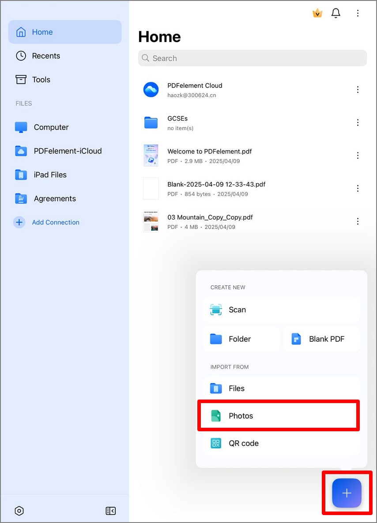Click the Agreements signature folder icon
This screenshot has height=523, width=377.
(21, 198)
